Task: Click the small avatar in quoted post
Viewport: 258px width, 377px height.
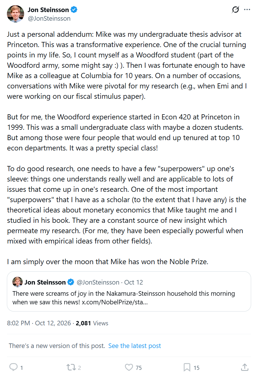Action: point(18,282)
